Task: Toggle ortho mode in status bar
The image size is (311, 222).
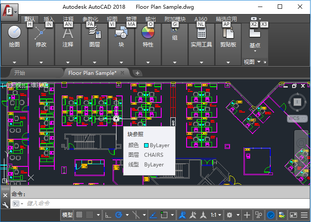Action: click(x=108, y=215)
